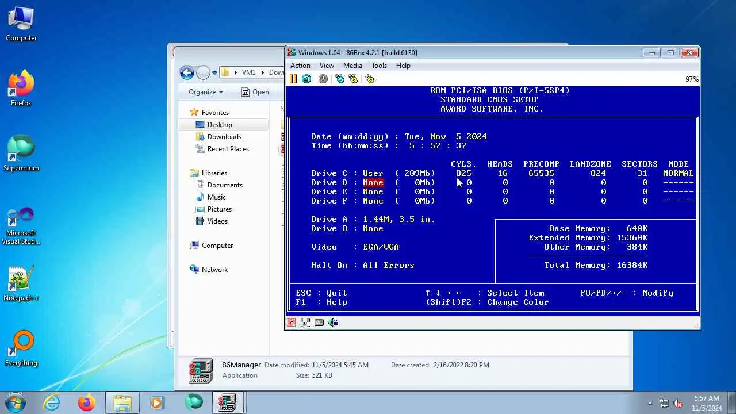Image resolution: width=736 pixels, height=414 pixels.
Task: Click the Everything desktop shortcut
Action: pos(21,349)
